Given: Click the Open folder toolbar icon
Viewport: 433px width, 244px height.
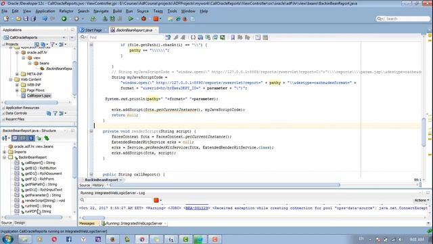Looking at the screenshot, I should (x=18, y=19).
